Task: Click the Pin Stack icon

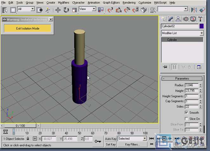Action: point(165,67)
